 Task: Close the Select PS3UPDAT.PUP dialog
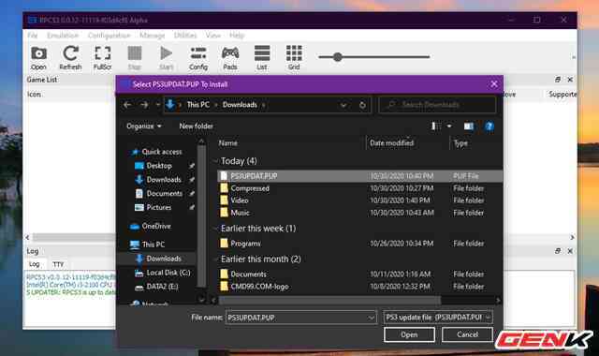tap(494, 84)
